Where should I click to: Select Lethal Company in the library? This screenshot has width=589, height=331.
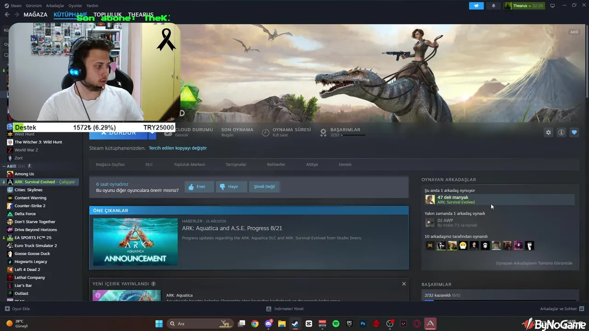click(30, 278)
